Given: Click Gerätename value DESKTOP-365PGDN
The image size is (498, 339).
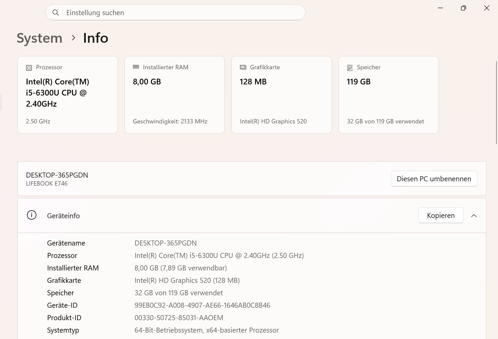Looking at the screenshot, I should point(166,243).
